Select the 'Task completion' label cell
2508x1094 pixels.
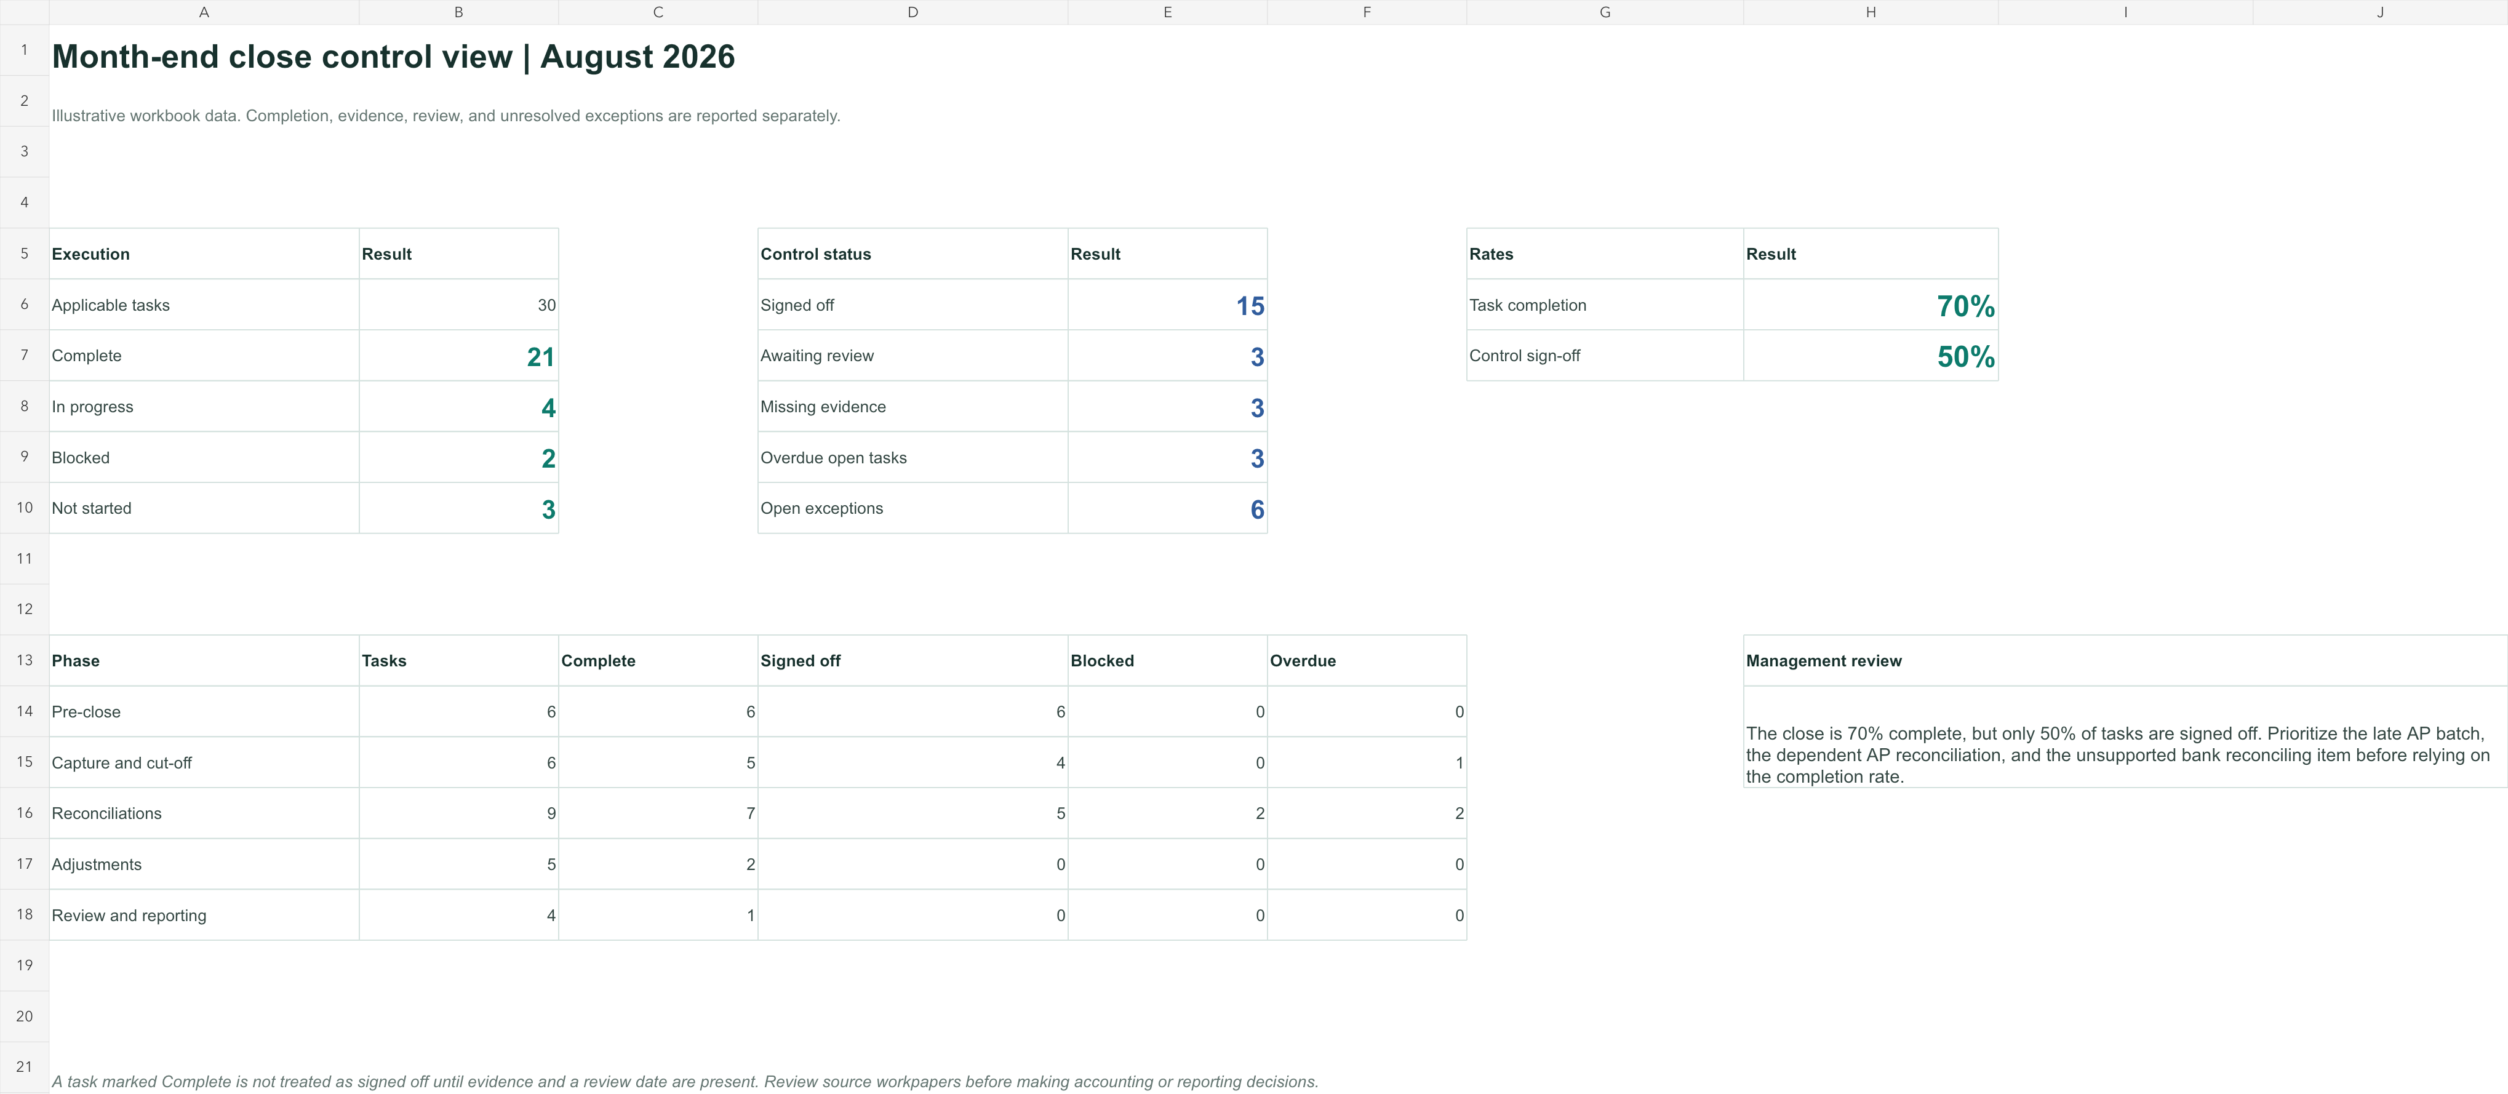click(1605, 305)
